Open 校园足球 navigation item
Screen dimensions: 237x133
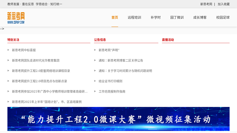pos(223,17)
